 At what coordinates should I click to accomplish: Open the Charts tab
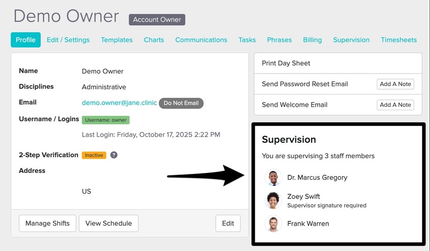tap(154, 40)
